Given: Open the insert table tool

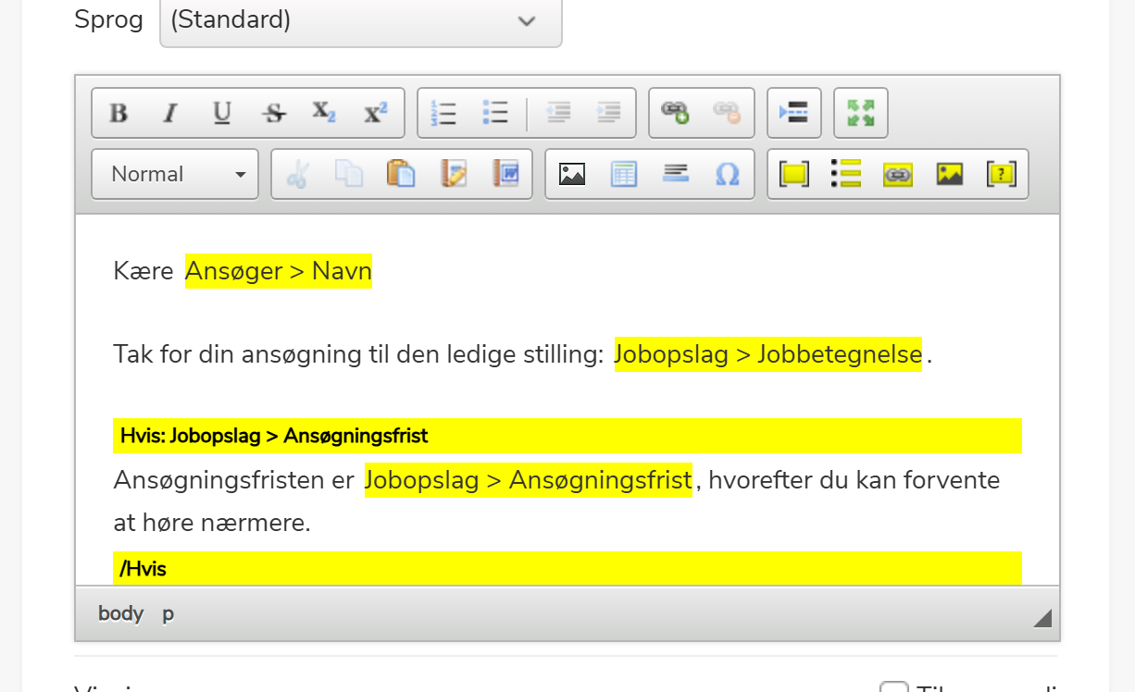Looking at the screenshot, I should pos(623,173).
